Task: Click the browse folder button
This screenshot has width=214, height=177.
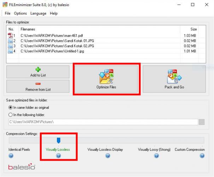Action: tap(202, 122)
